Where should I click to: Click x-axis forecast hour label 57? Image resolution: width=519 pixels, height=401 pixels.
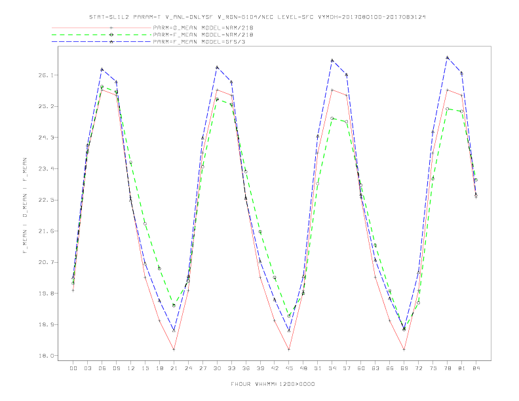(x=347, y=368)
